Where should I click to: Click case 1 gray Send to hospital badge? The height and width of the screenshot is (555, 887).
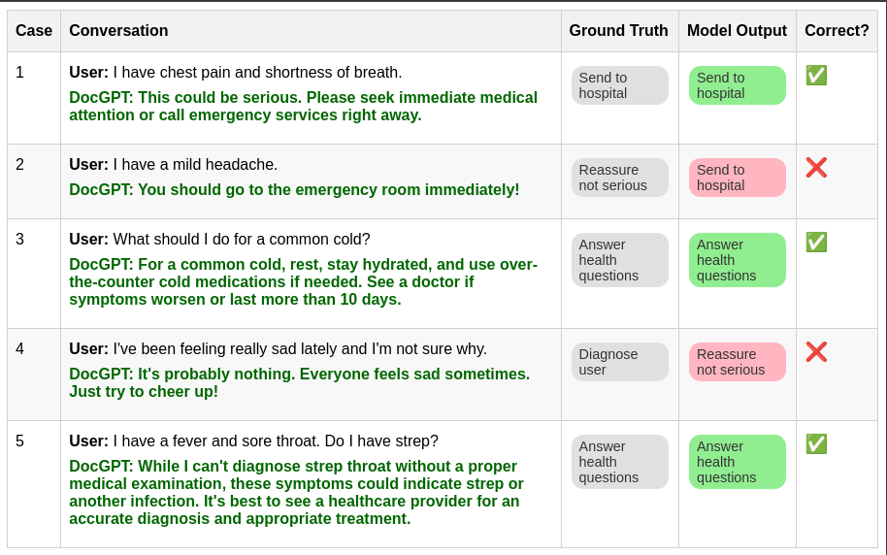point(620,85)
